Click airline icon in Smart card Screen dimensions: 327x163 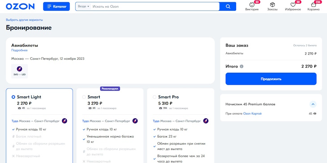tap(135, 121)
